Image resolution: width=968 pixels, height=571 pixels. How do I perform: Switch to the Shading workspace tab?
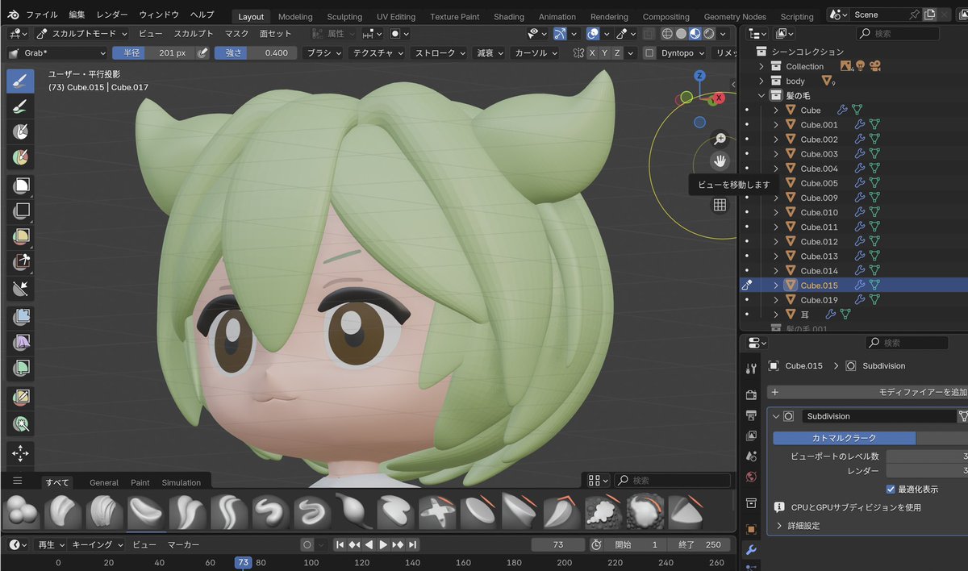pos(509,16)
